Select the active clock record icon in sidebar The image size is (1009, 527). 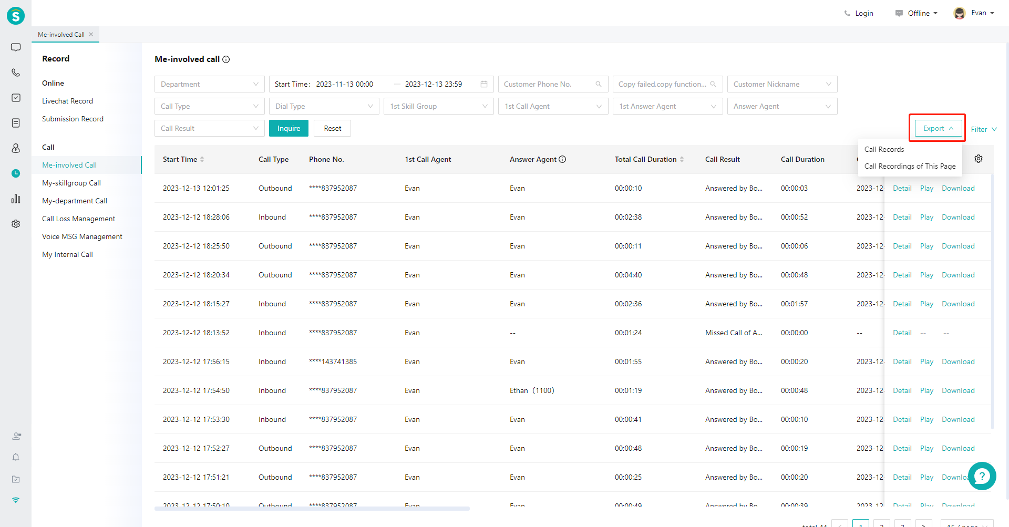pyautogui.click(x=16, y=173)
